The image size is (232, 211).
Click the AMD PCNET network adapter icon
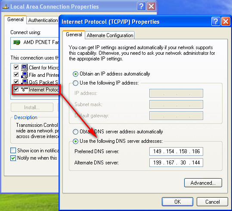[17, 42]
